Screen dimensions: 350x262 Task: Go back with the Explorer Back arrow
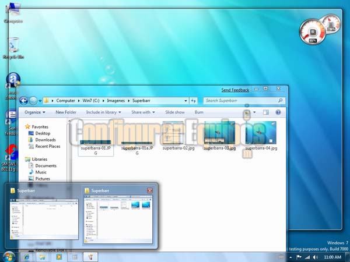point(23,101)
